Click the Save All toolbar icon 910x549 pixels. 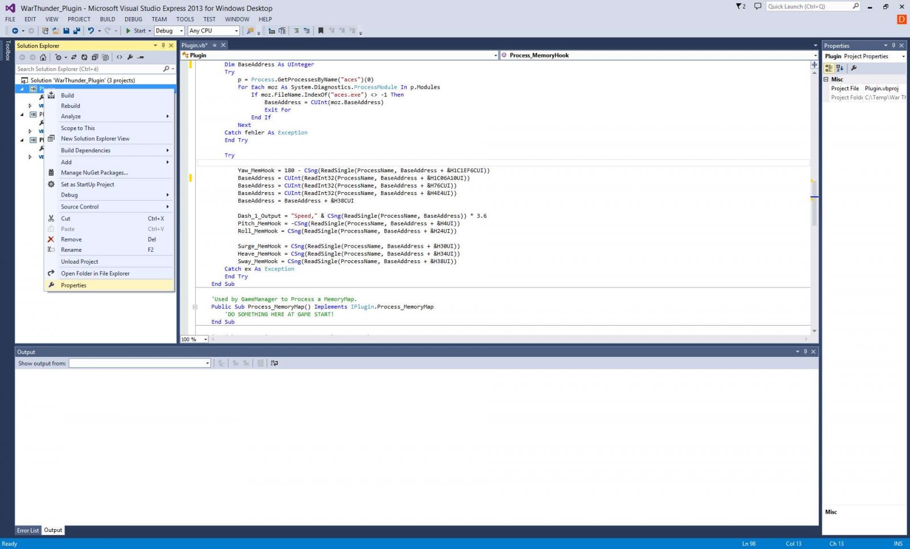tap(76, 31)
